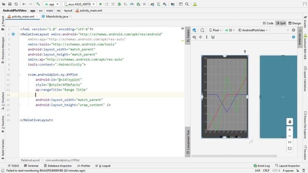Click the Save All icon
The width and height of the screenshot is (308, 173).
tap(10, 4)
